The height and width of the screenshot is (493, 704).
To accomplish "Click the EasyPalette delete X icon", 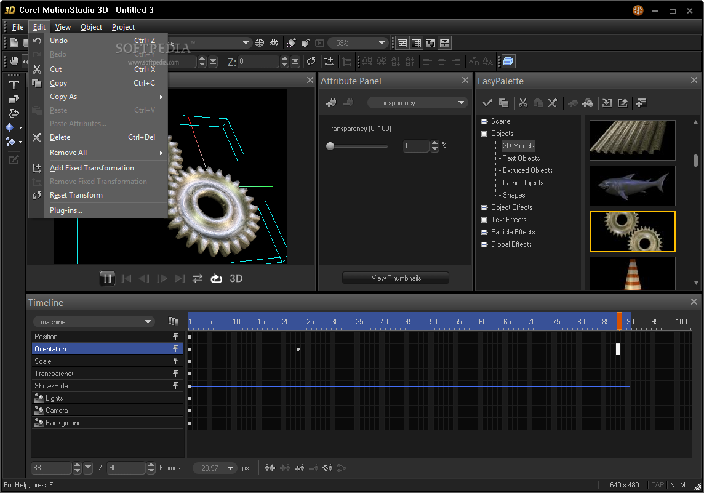I will coord(552,103).
